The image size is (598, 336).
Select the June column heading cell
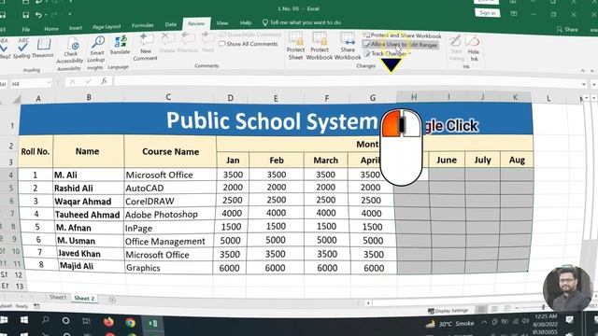click(447, 160)
